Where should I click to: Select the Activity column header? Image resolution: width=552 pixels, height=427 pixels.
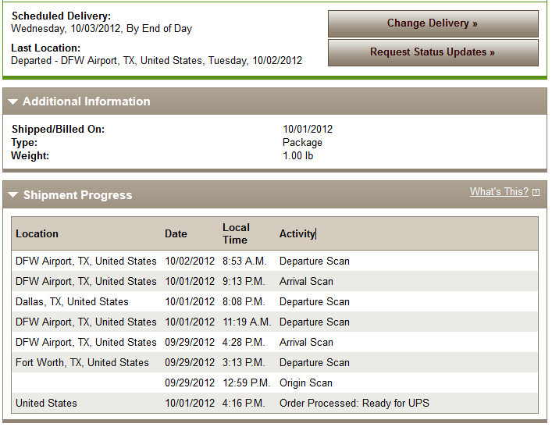pos(297,233)
